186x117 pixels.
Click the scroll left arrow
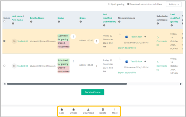click(x=5, y=84)
